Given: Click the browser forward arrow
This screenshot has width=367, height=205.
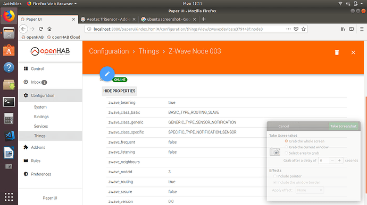Looking at the screenshot, I should [x=32, y=29].
